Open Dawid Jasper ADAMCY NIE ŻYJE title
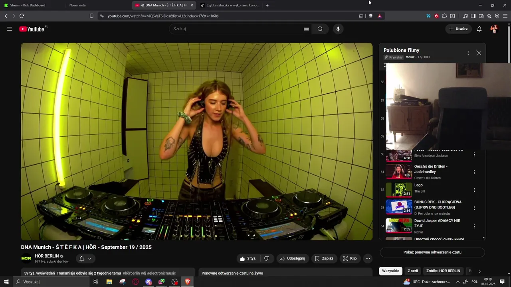 (x=437, y=223)
